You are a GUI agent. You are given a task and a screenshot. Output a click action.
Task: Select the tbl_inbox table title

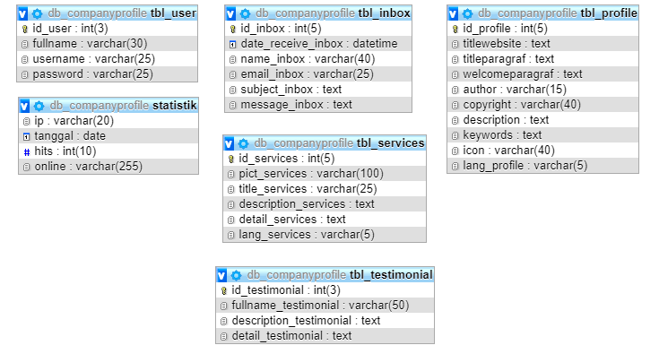384,13
